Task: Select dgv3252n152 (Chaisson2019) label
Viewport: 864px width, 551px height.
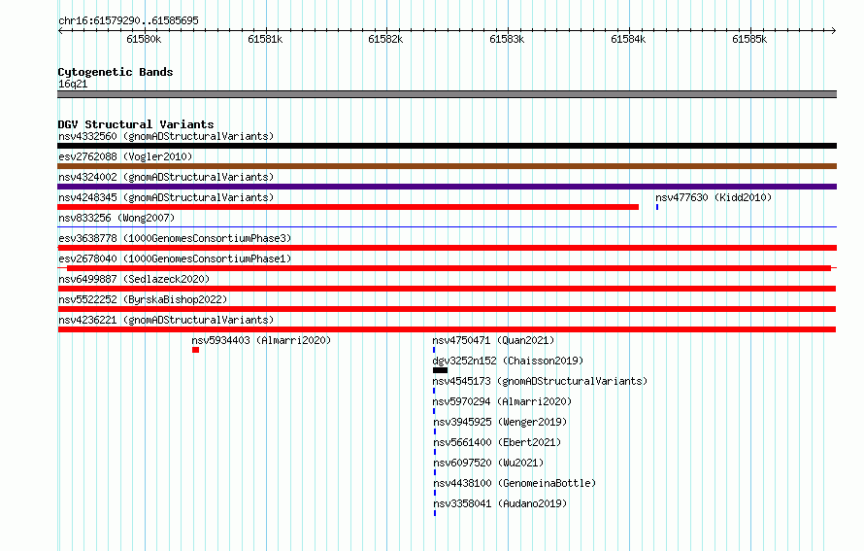Action: 508,361
